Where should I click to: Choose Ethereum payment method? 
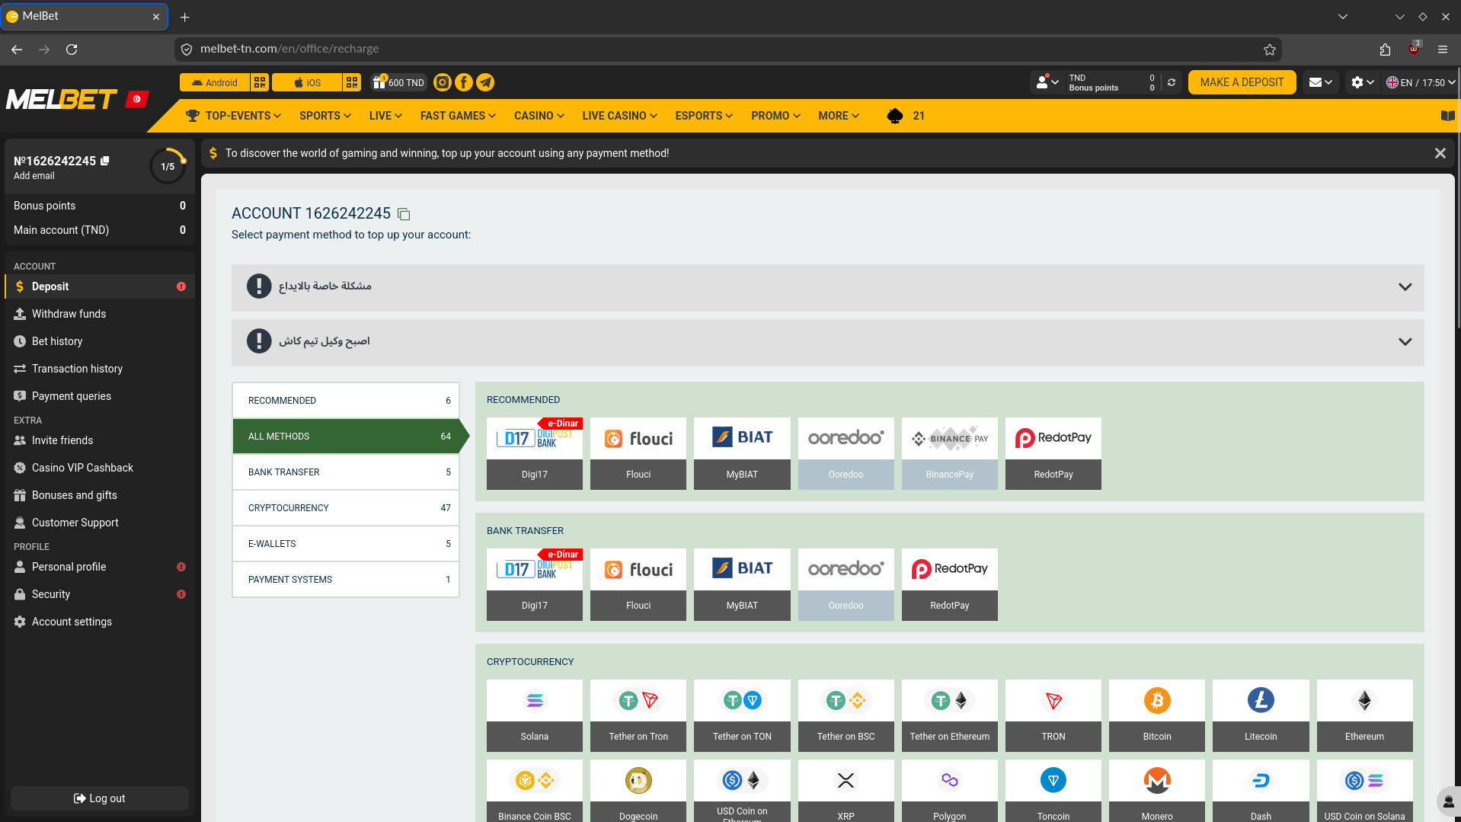[x=1364, y=715]
